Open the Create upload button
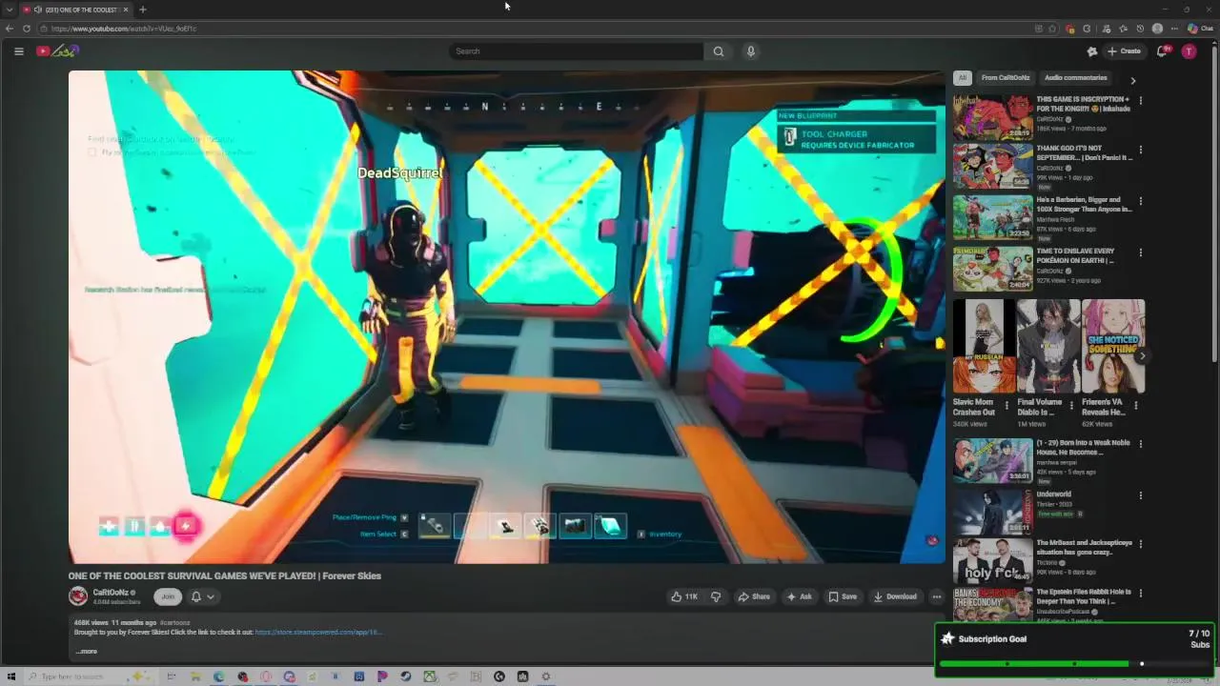1220x686 pixels. (1124, 51)
